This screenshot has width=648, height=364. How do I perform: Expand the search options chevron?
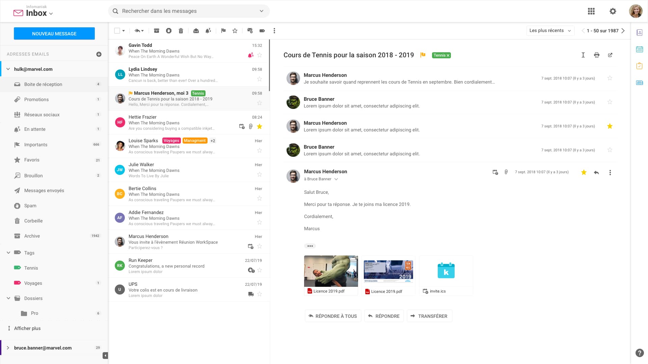point(261,11)
